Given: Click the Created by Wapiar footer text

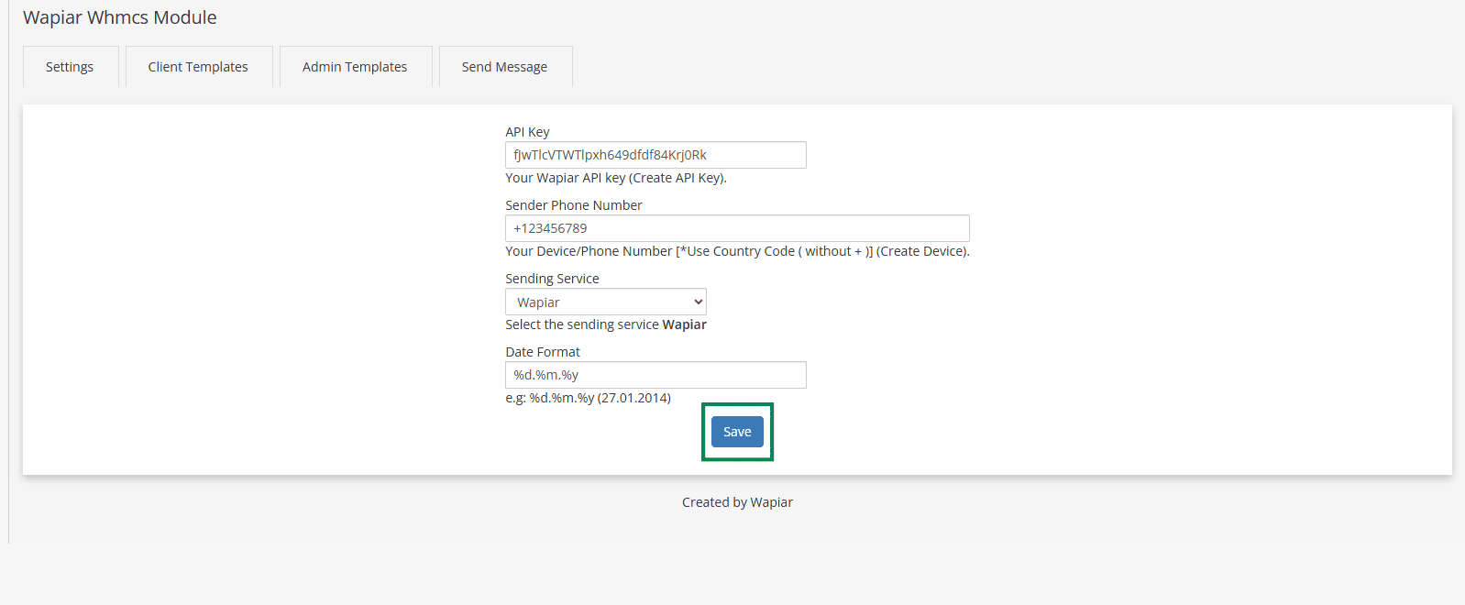Looking at the screenshot, I should point(737,502).
